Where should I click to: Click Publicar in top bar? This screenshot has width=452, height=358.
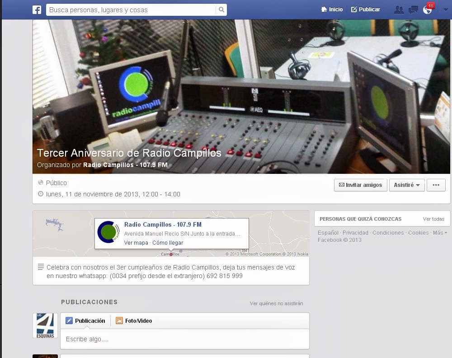[366, 9]
